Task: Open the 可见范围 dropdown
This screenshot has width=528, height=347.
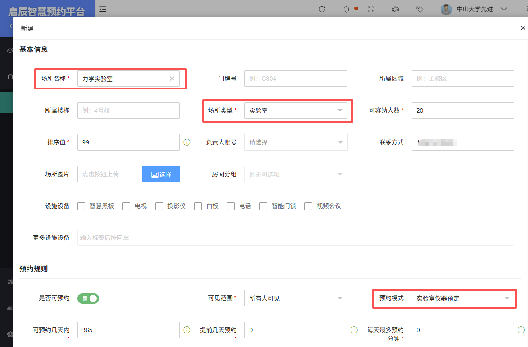Action: point(295,299)
